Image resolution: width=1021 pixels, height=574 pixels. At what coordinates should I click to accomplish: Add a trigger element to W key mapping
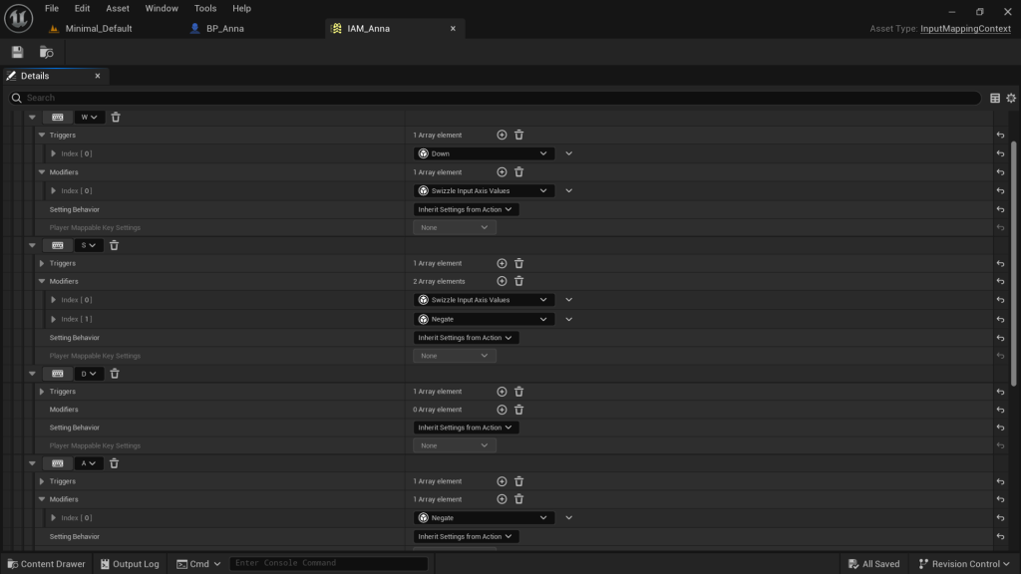click(502, 135)
